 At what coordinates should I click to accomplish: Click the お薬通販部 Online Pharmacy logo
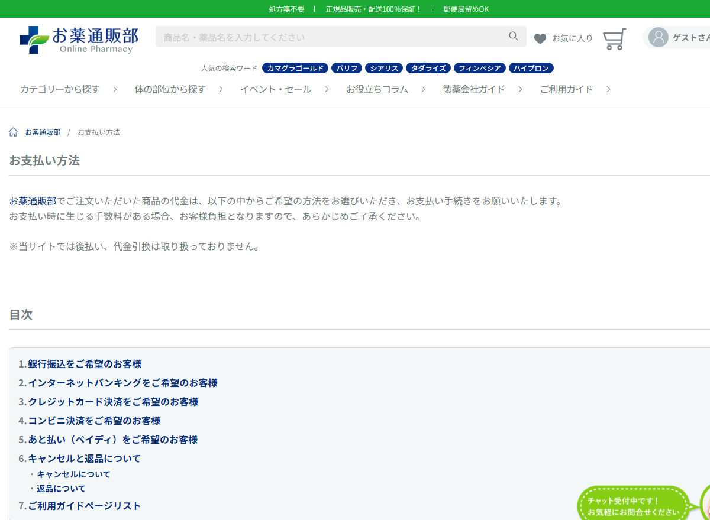(79, 40)
